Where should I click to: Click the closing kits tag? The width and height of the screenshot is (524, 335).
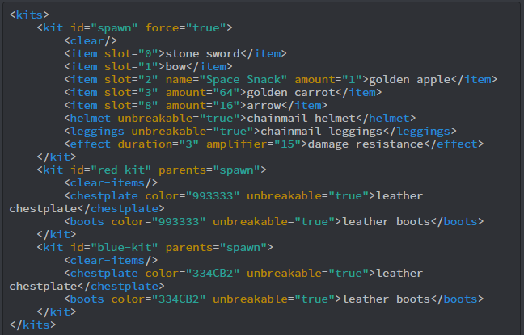32,325
